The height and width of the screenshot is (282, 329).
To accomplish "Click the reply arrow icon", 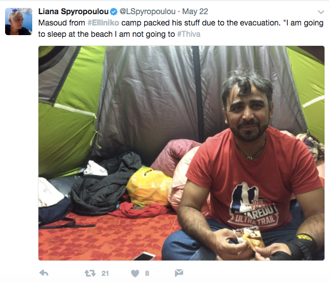I will point(44,273).
